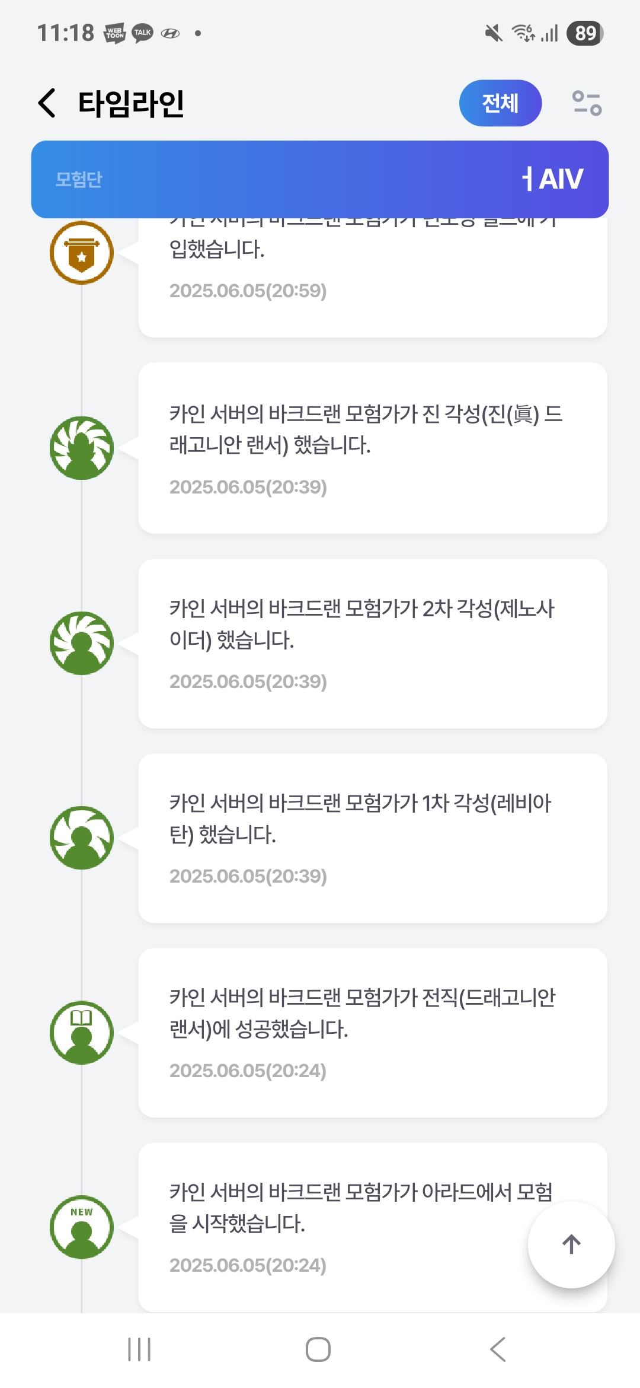This screenshot has height=1388, width=640.
Task: Tap the 전직 job advancement book icon
Action: pyautogui.click(x=82, y=1032)
